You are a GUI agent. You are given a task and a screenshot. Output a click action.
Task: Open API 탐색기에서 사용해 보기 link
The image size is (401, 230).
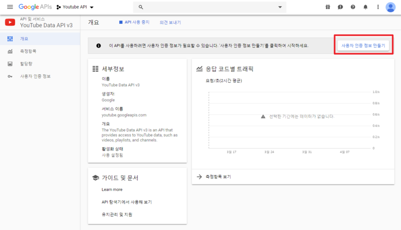127,202
